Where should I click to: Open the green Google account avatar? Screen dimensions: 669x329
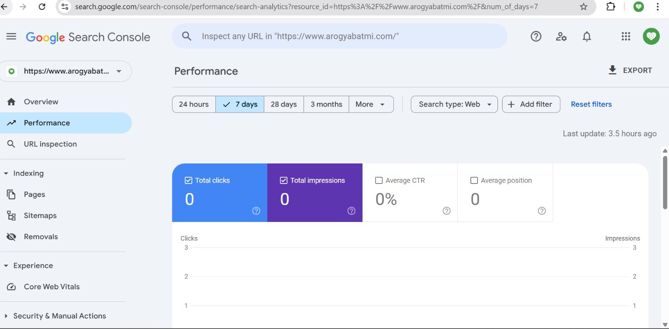[651, 36]
